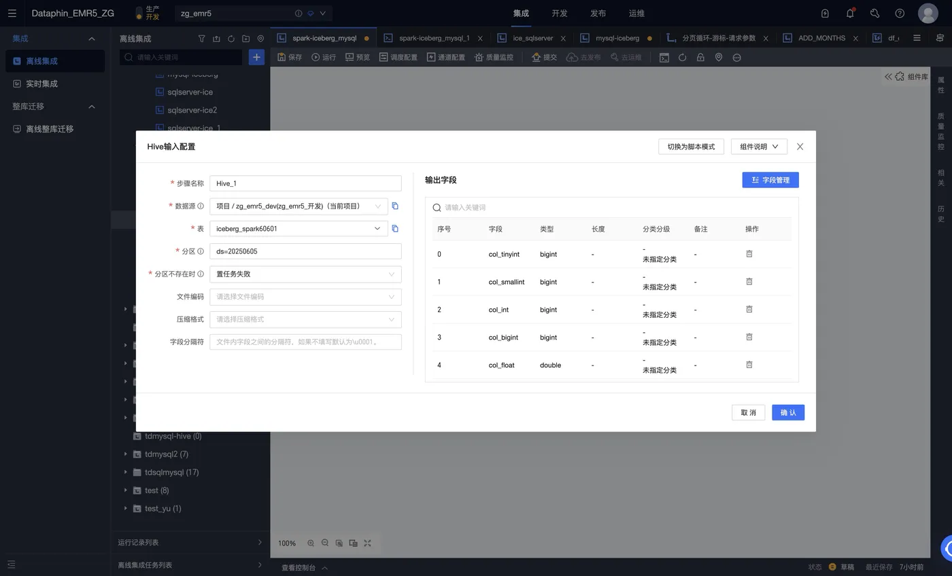Click the 运行 run toolbar button
The width and height of the screenshot is (952, 576).
[324, 57]
